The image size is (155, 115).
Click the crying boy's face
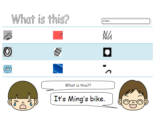(x=23, y=96)
